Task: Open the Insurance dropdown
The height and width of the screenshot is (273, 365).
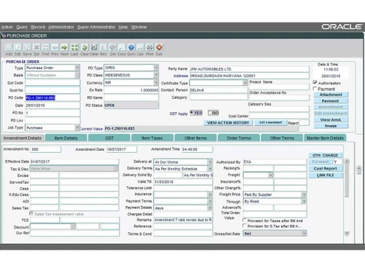Action: pyautogui.click(x=210, y=194)
